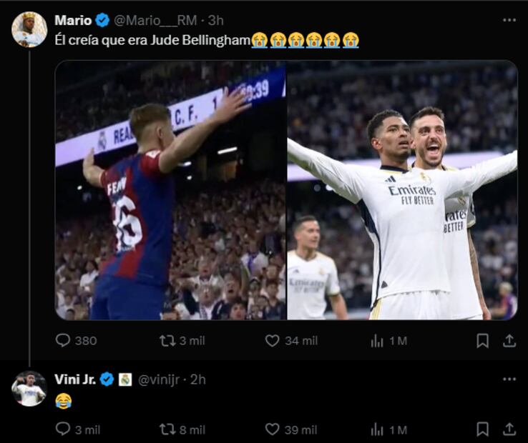
Task: Reply to Vini Jr.'s tweet
Action: click(64, 429)
